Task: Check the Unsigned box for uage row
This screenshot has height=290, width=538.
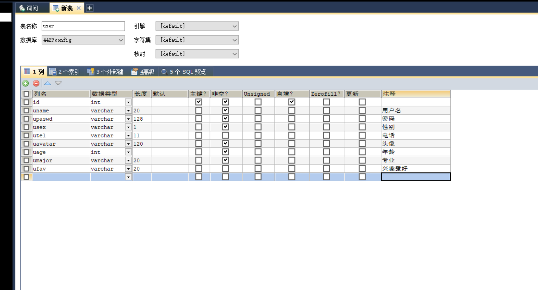Action: click(x=258, y=152)
